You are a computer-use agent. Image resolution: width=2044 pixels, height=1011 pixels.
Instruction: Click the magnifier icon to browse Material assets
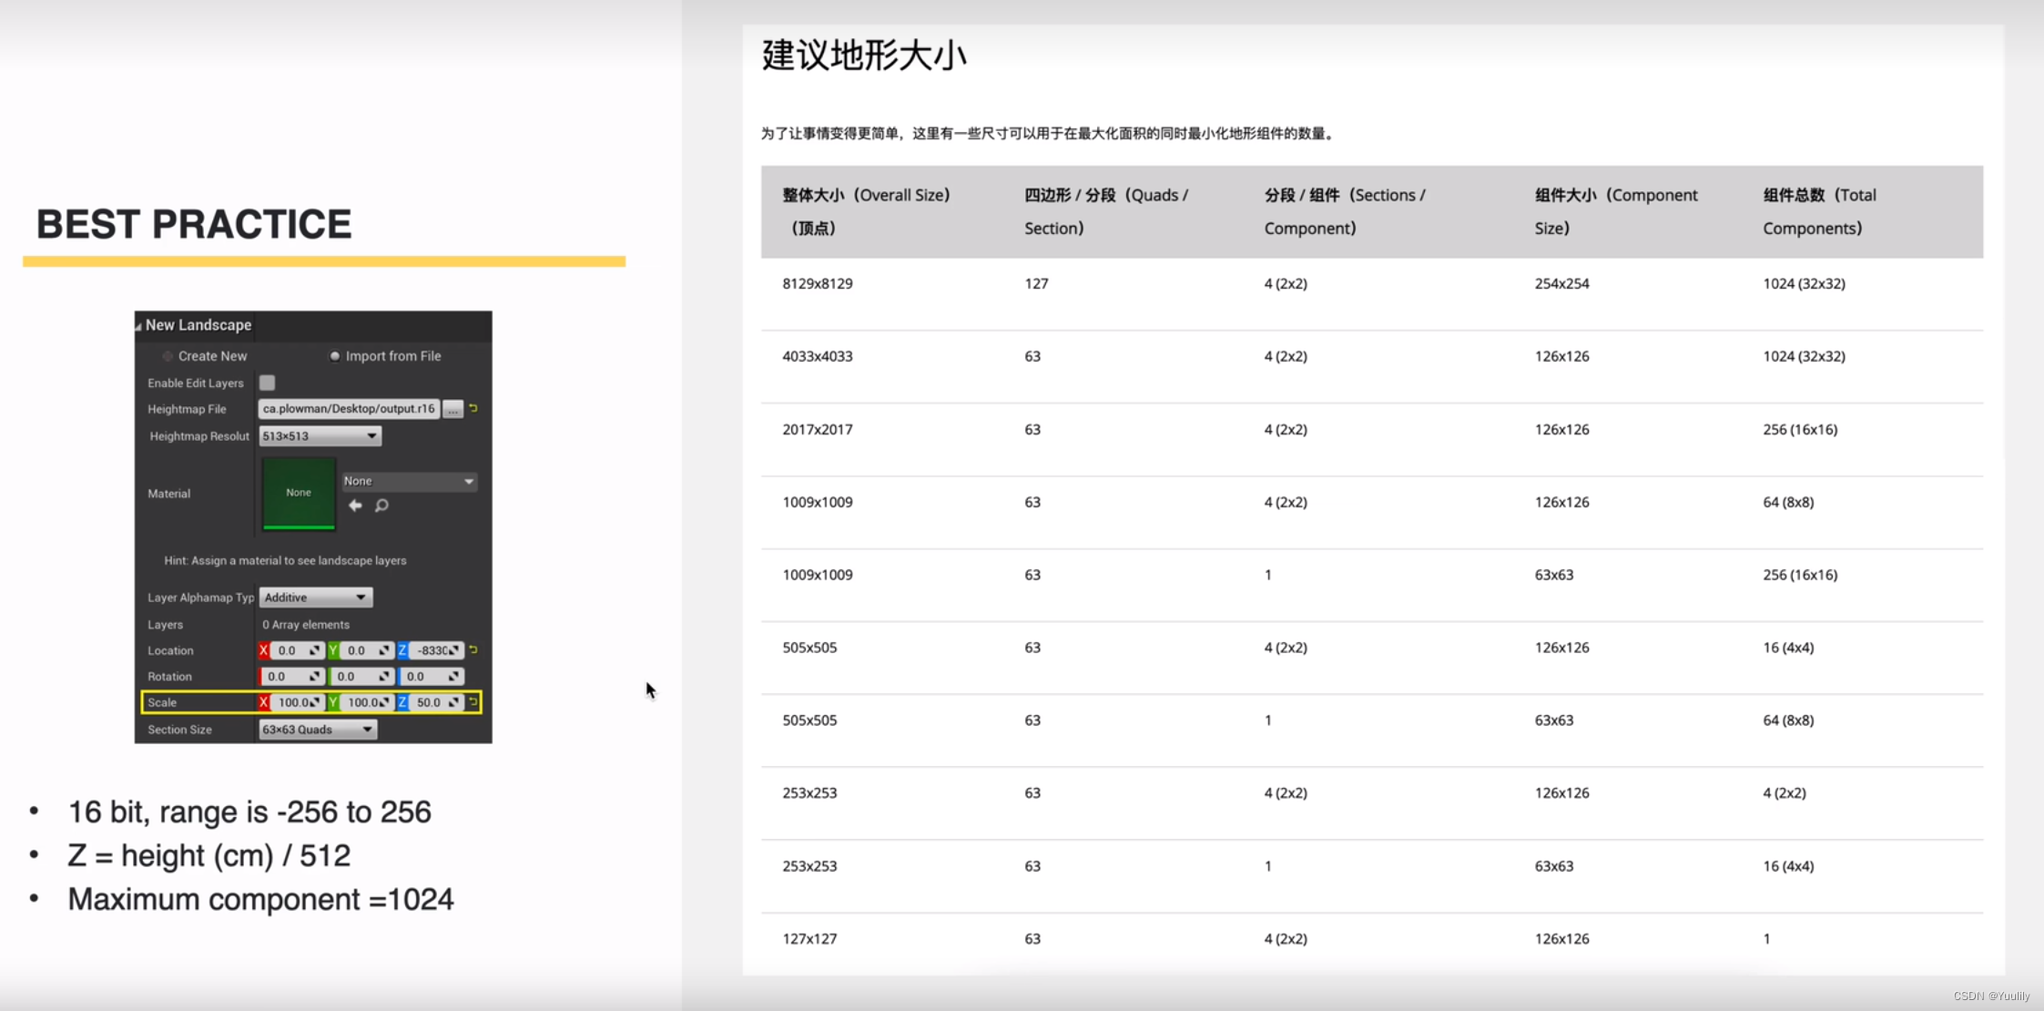(381, 505)
